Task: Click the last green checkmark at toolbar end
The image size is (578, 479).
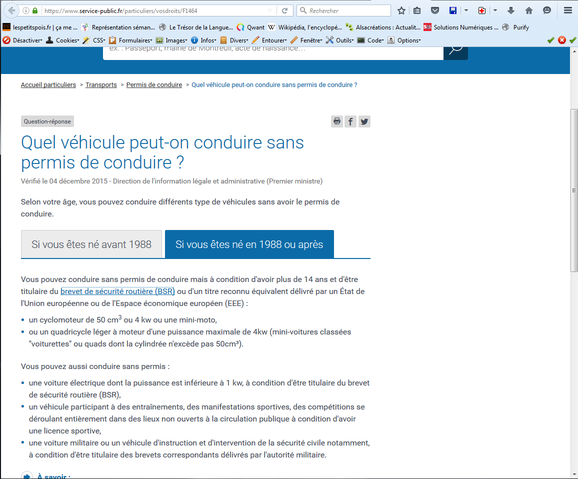Action: point(572,40)
